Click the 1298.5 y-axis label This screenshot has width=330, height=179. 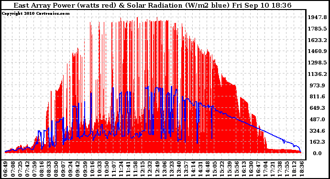[318, 63]
